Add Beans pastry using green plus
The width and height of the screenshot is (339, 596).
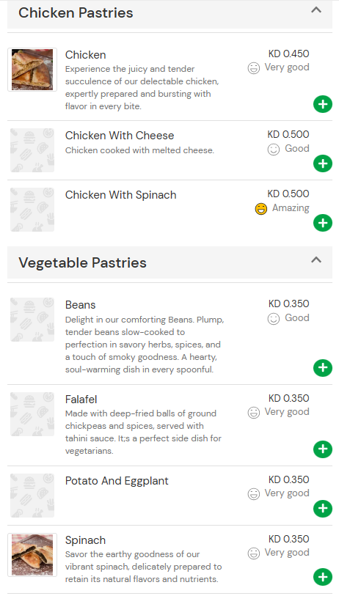tap(323, 367)
